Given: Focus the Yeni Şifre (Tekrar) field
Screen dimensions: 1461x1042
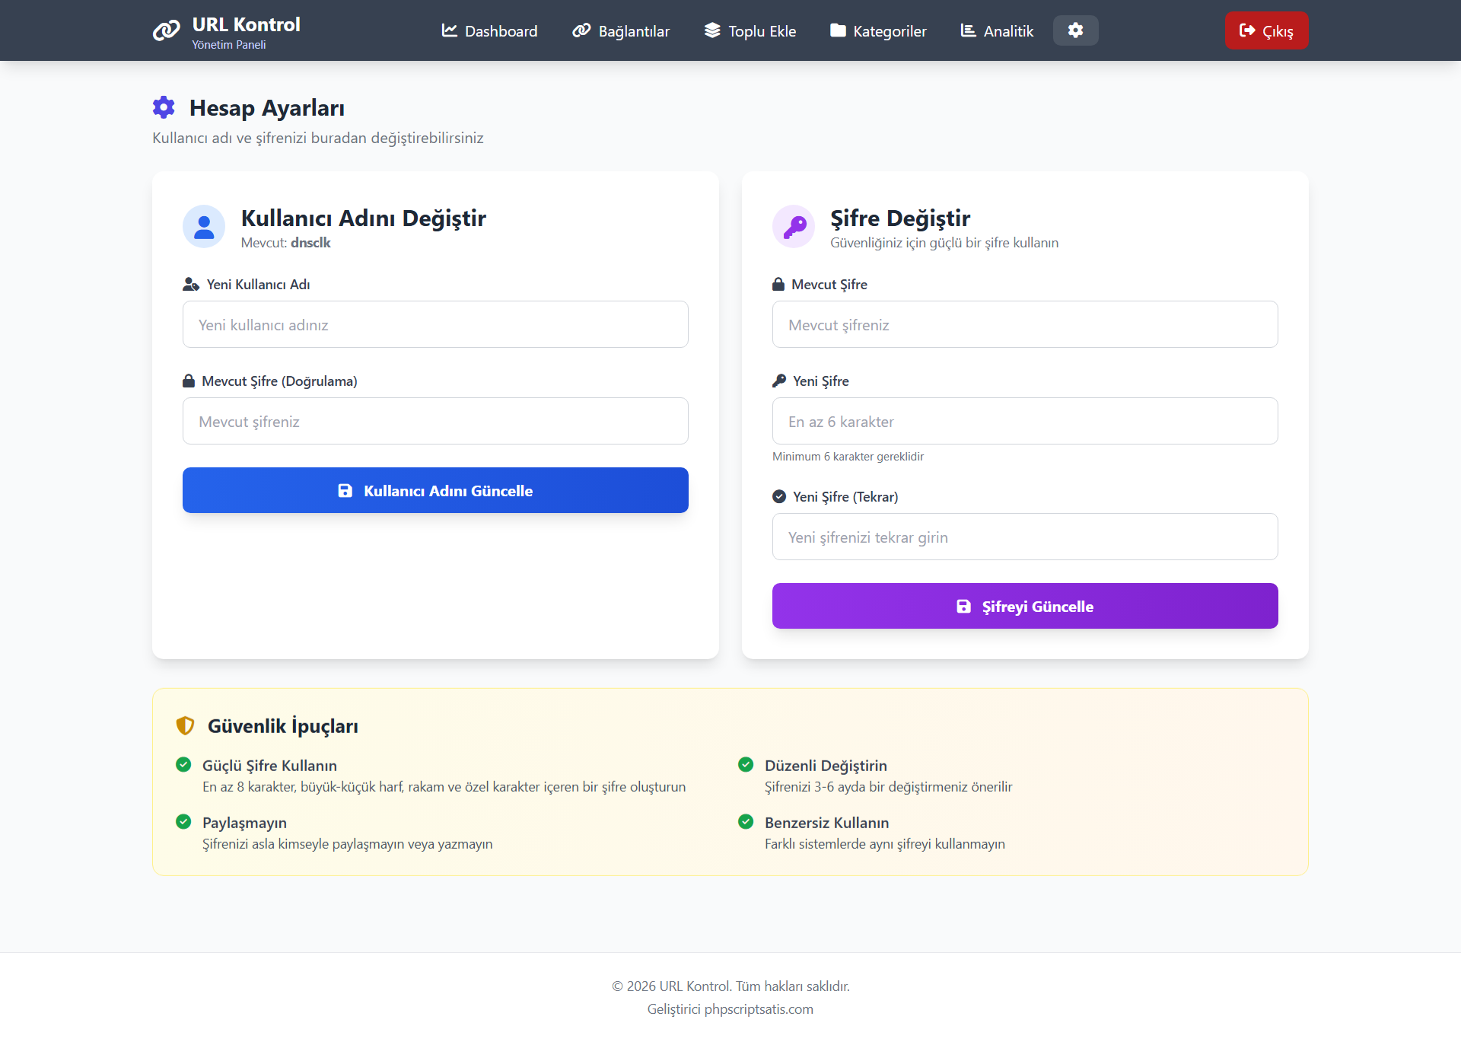Looking at the screenshot, I should point(1025,537).
